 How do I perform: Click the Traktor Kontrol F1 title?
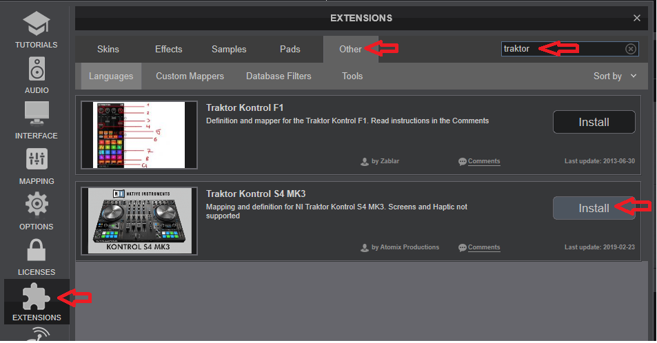point(245,107)
